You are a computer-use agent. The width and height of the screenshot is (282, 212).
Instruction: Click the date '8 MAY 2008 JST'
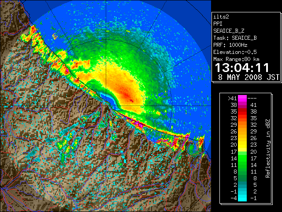(249, 77)
